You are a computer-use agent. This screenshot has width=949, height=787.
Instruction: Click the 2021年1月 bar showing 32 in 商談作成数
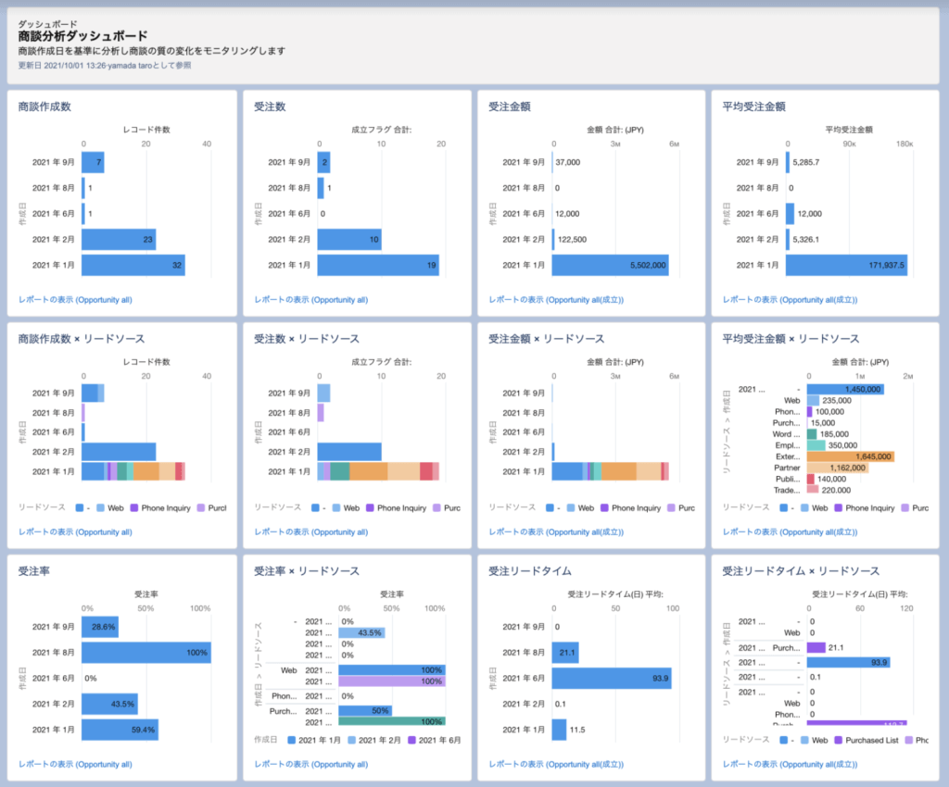pyautogui.click(x=133, y=265)
